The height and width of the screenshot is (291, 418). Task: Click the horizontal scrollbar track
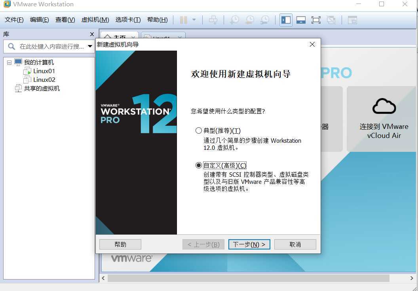point(248,278)
